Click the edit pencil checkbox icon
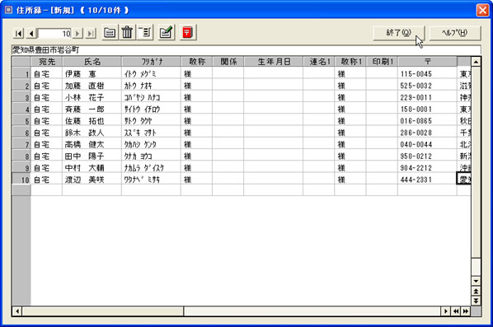 click(167, 32)
